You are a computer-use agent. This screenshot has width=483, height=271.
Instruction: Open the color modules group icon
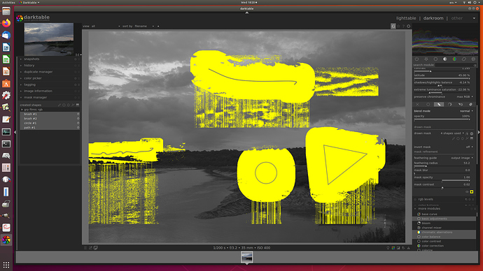pyautogui.click(x=454, y=59)
